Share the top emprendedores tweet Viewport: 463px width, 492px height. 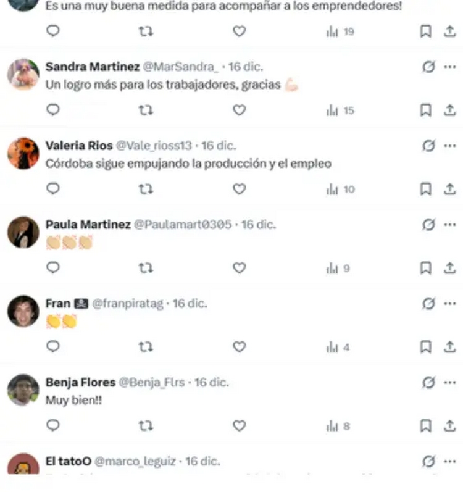tap(449, 31)
